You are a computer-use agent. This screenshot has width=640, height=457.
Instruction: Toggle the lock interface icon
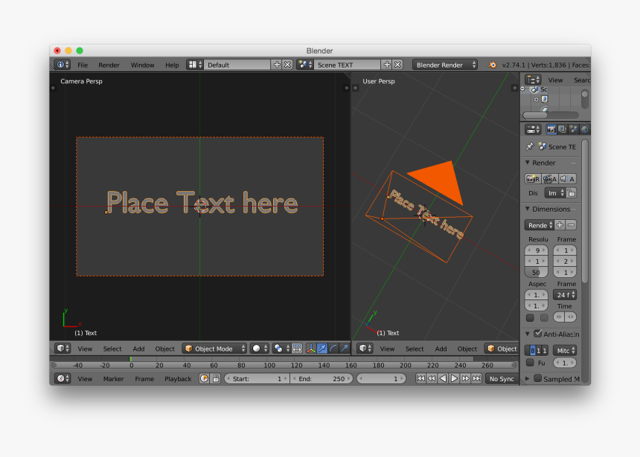pyautogui.click(x=572, y=192)
